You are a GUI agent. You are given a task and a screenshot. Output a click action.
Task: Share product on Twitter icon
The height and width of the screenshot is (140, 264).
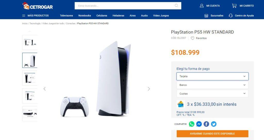pos(214,124)
